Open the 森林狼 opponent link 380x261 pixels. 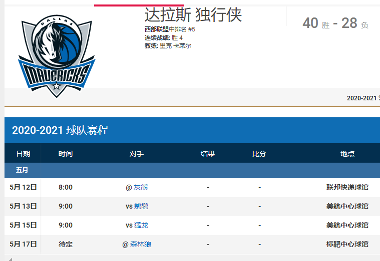140,244
